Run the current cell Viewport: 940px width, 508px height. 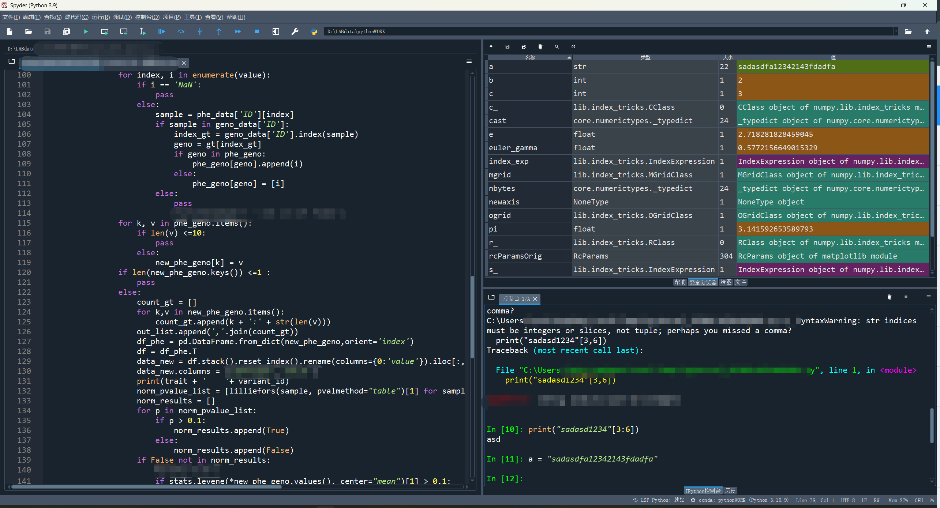pyautogui.click(x=105, y=31)
